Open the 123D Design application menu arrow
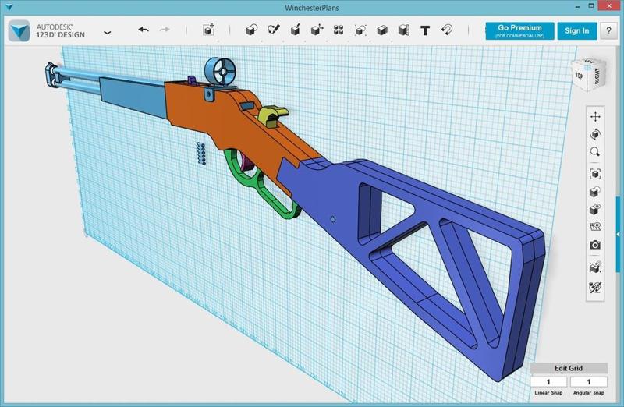624x407 pixels. coord(107,32)
